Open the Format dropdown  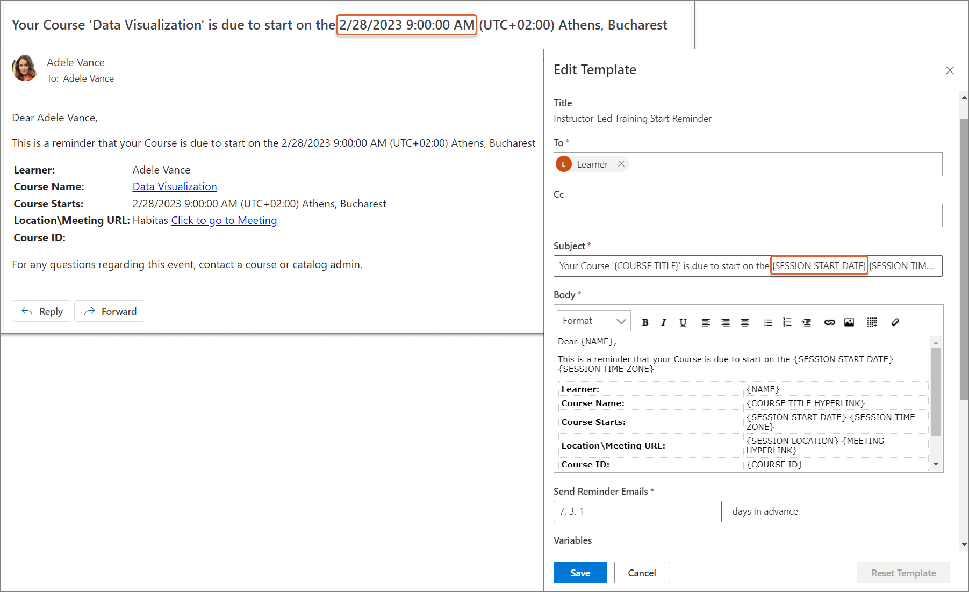click(x=593, y=321)
